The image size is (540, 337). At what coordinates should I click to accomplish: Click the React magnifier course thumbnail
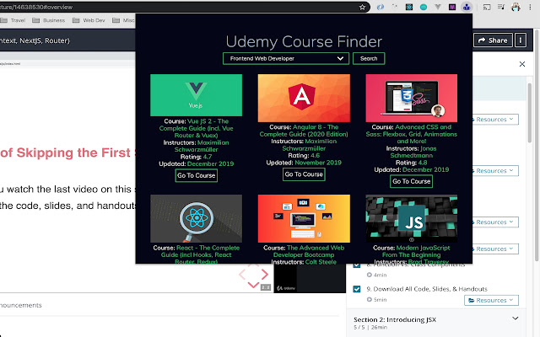(197, 219)
